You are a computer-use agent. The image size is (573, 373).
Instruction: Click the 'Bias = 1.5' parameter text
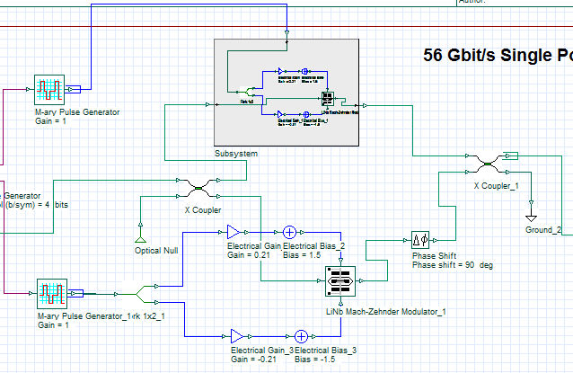click(302, 255)
